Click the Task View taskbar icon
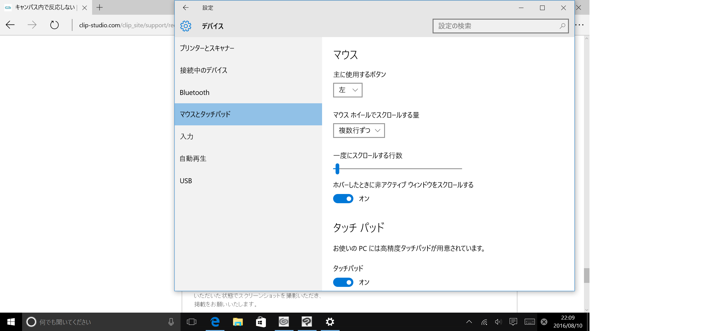The width and height of the screenshot is (708, 331). coord(192,322)
